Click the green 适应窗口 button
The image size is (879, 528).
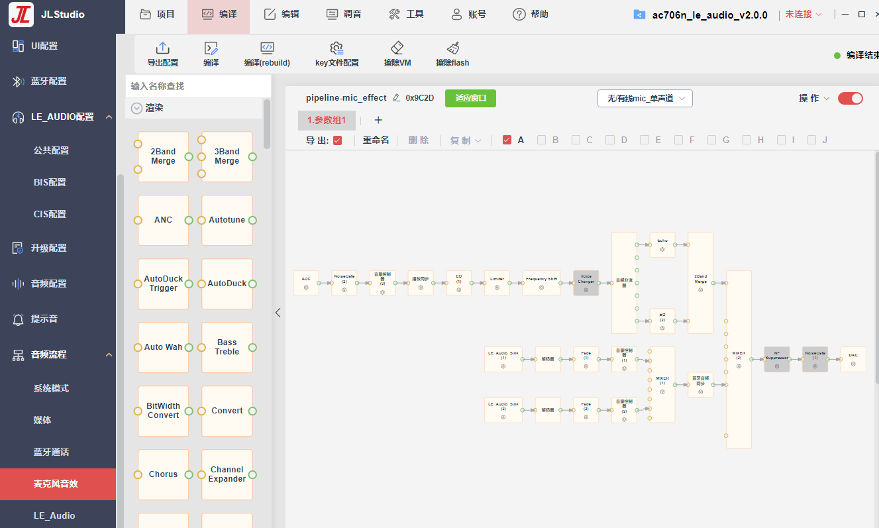tap(470, 98)
